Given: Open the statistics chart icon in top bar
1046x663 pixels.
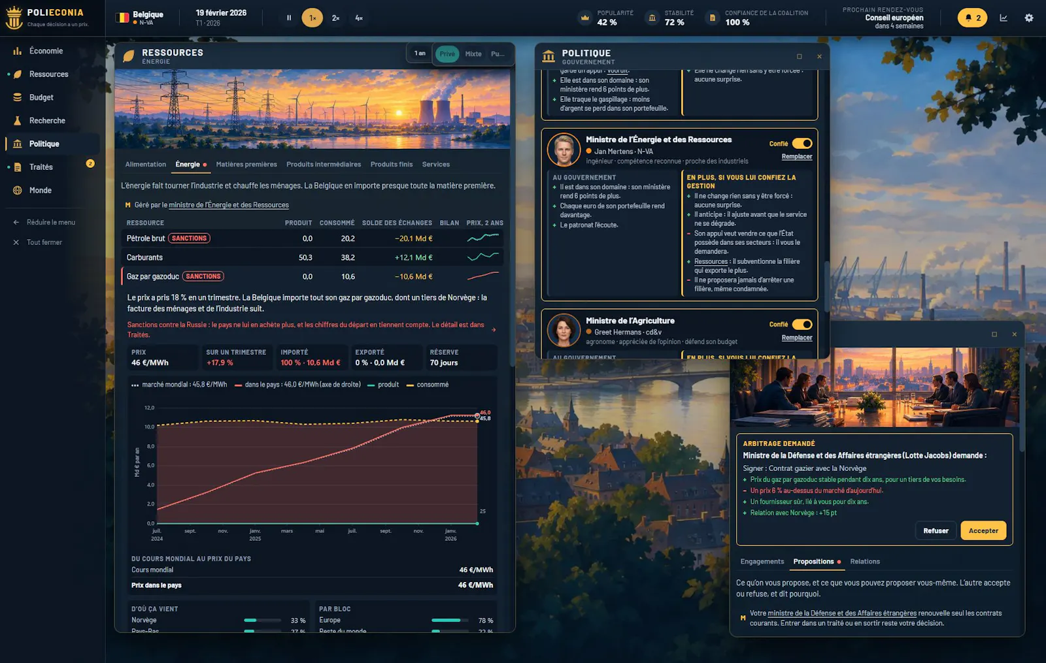Looking at the screenshot, I should (1004, 18).
